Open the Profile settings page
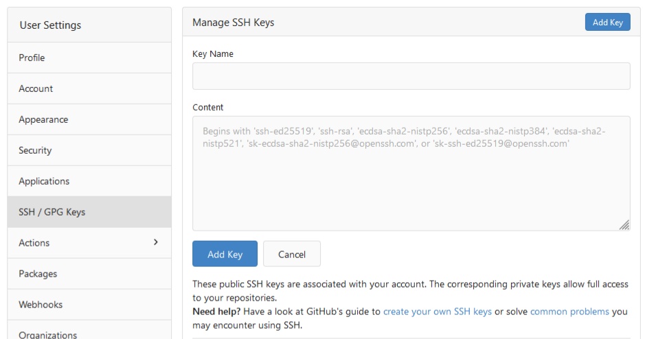This screenshot has width=645, height=339. click(x=32, y=58)
